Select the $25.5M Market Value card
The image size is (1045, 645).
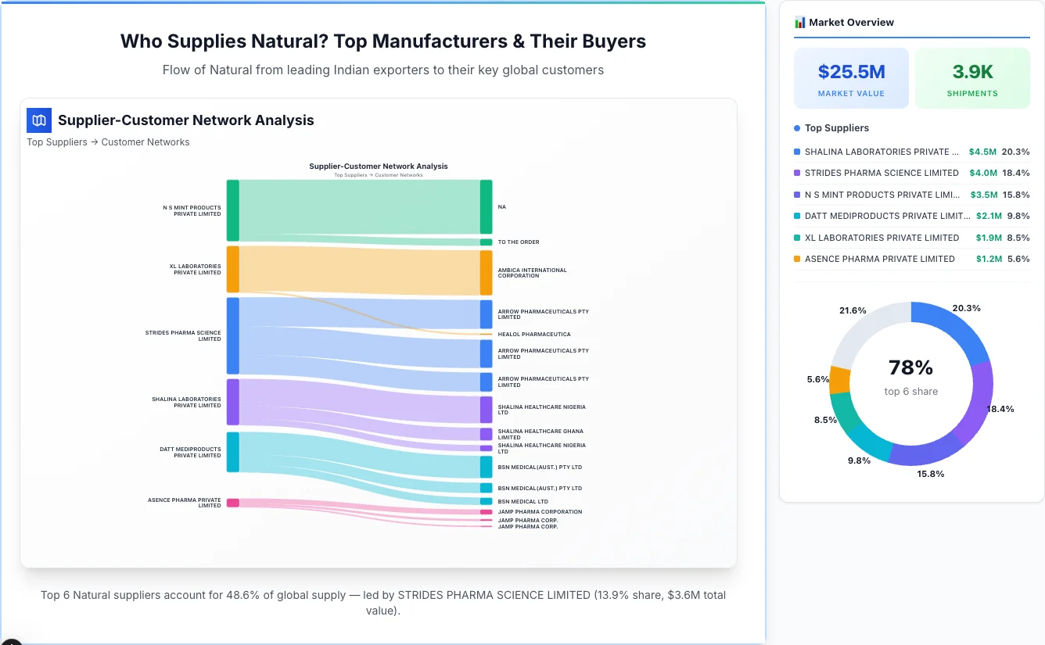851,77
